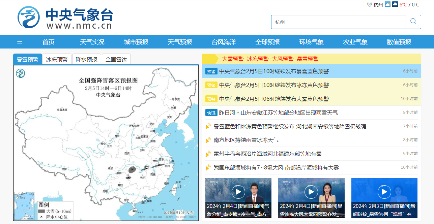
Task: Go to 台风海洋 menu item
Action: [224, 42]
